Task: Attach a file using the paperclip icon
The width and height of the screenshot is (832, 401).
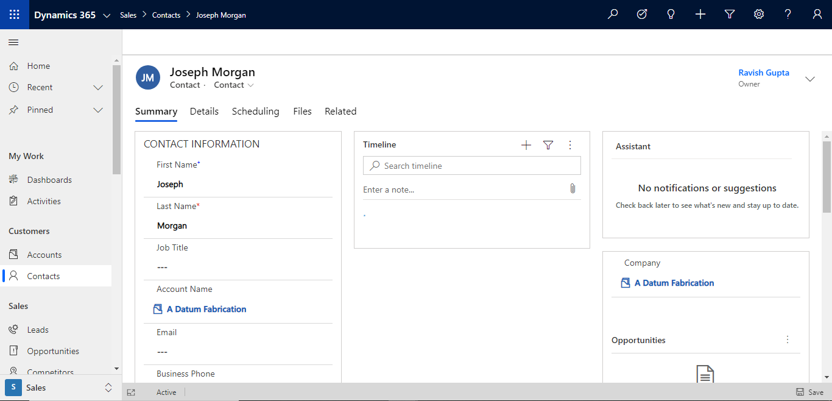Action: pyautogui.click(x=573, y=189)
